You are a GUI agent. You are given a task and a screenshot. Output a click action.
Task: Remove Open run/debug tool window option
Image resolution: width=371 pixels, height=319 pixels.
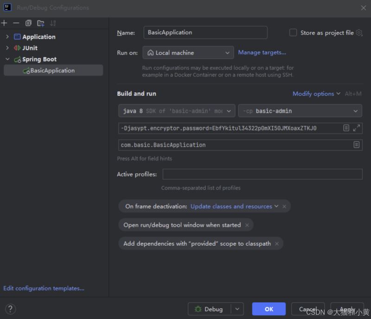[247, 225]
